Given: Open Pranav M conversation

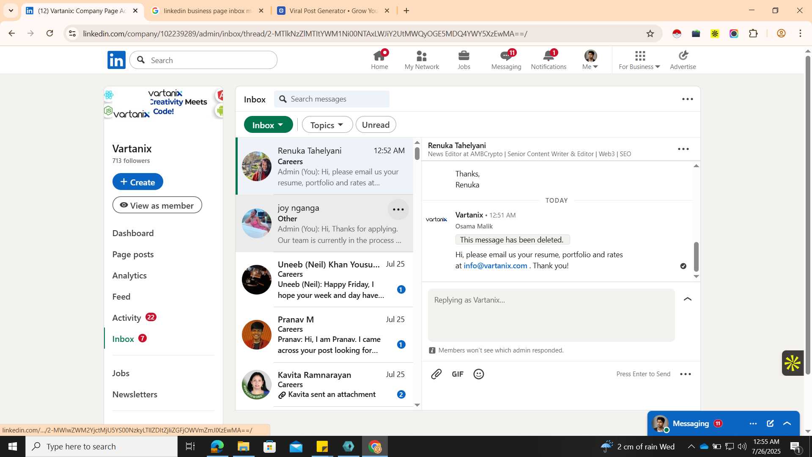Looking at the screenshot, I should pos(325,335).
